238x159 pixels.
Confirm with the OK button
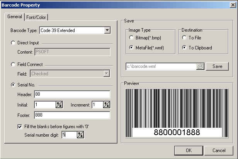[189, 151]
